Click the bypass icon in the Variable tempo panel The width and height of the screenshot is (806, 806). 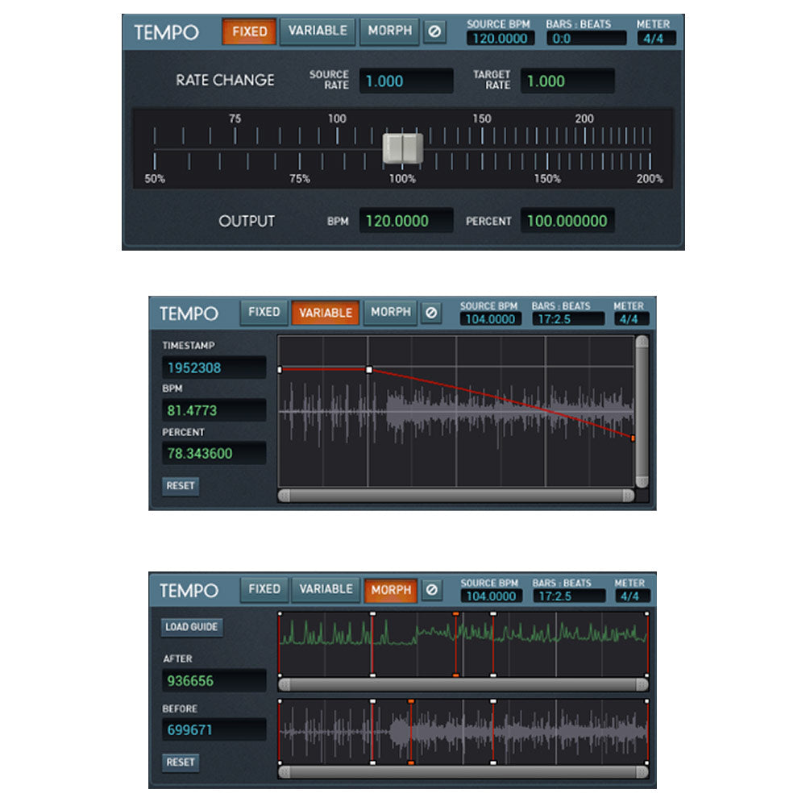(x=433, y=312)
